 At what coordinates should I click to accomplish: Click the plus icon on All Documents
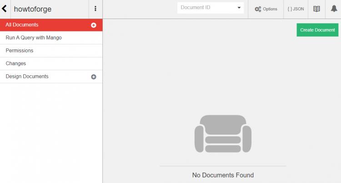[94, 25]
